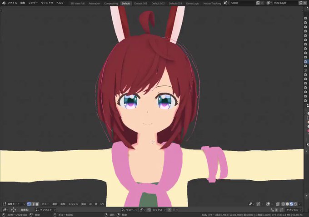
Task: Open the 追加 menu
Action: coord(63,204)
